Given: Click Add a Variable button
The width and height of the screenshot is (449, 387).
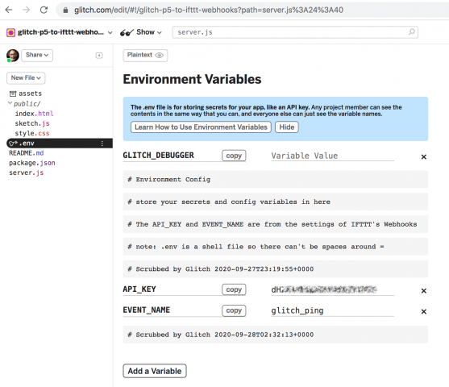Looking at the screenshot, I should pyautogui.click(x=155, y=371).
